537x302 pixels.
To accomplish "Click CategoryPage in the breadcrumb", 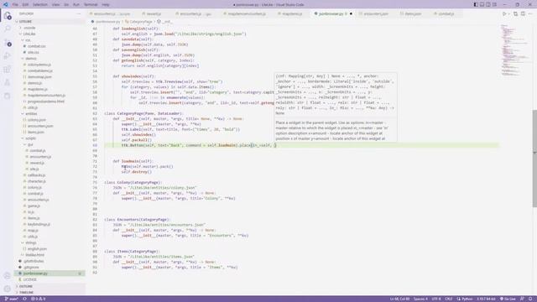I will click(140, 22).
